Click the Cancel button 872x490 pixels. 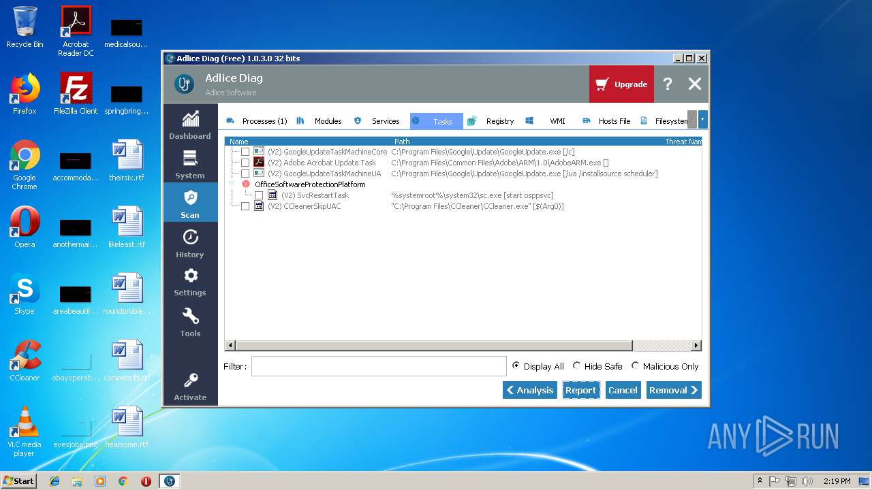point(623,390)
